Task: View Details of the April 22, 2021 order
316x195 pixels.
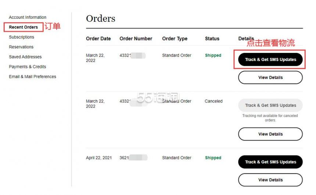Action: (x=270, y=180)
